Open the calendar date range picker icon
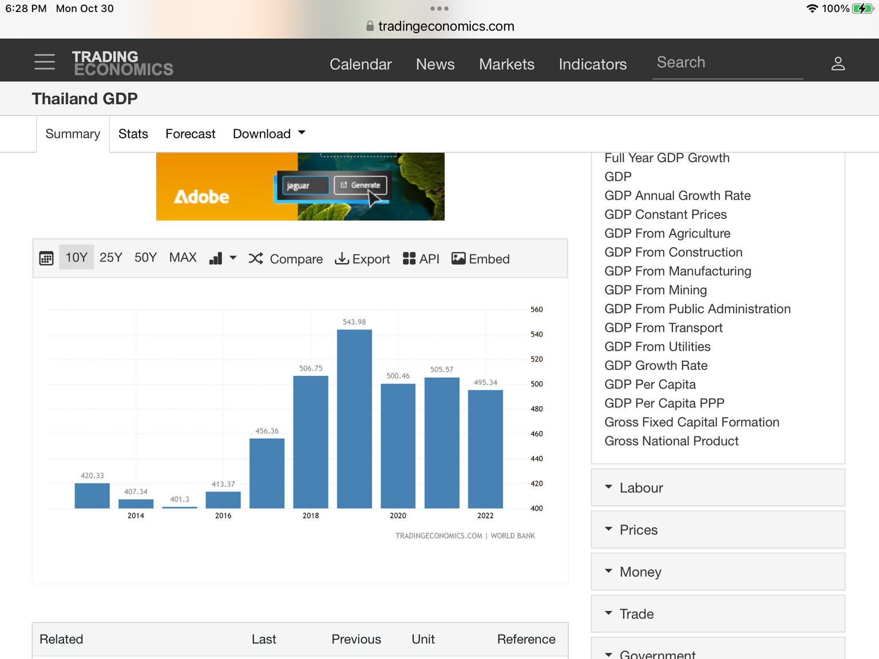The width and height of the screenshot is (879, 659). point(46,259)
